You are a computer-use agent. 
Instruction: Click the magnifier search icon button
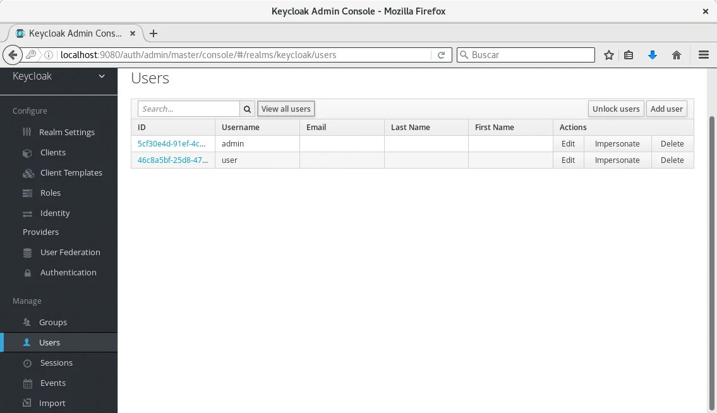pyautogui.click(x=248, y=109)
